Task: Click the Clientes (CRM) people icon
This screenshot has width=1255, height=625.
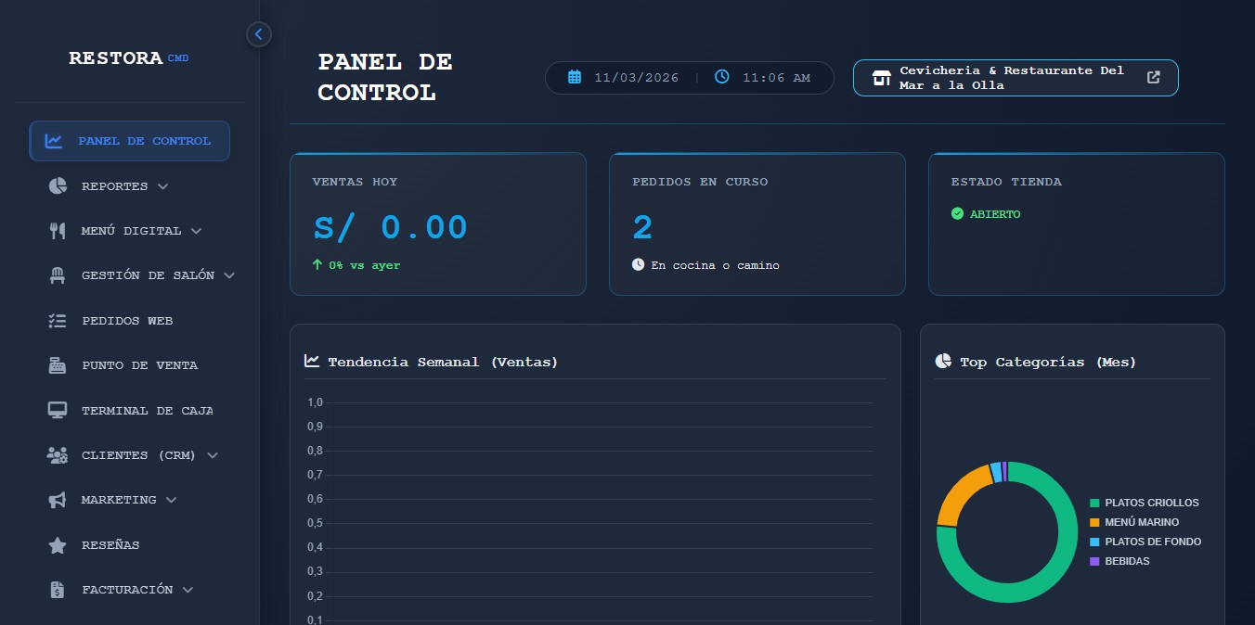Action: 57,454
